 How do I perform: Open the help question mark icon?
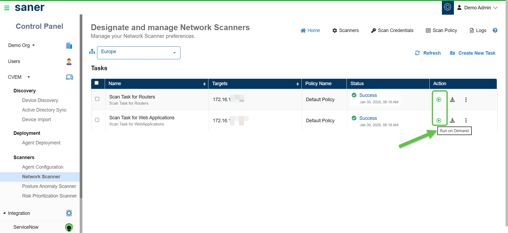coord(495,30)
